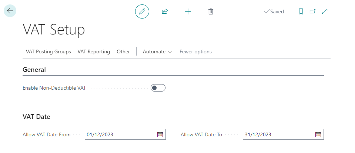
Task: Click the bookmark icon
Action: [301, 11]
